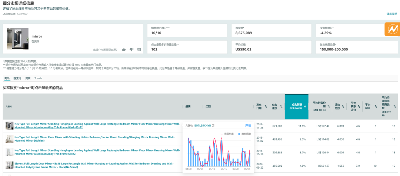The height and width of the screenshot is (176, 400).
Task: Click the orange chart plugin icon
Action: (x=392, y=29)
